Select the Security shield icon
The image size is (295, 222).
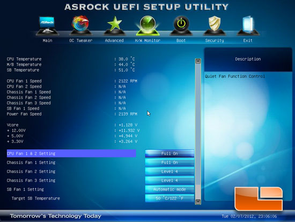pos(215,26)
